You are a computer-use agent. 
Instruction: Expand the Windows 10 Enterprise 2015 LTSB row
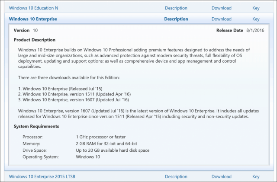(x=42, y=176)
